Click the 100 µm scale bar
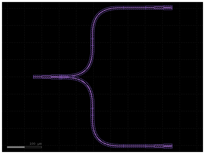The image size is (205, 154). click(24, 147)
